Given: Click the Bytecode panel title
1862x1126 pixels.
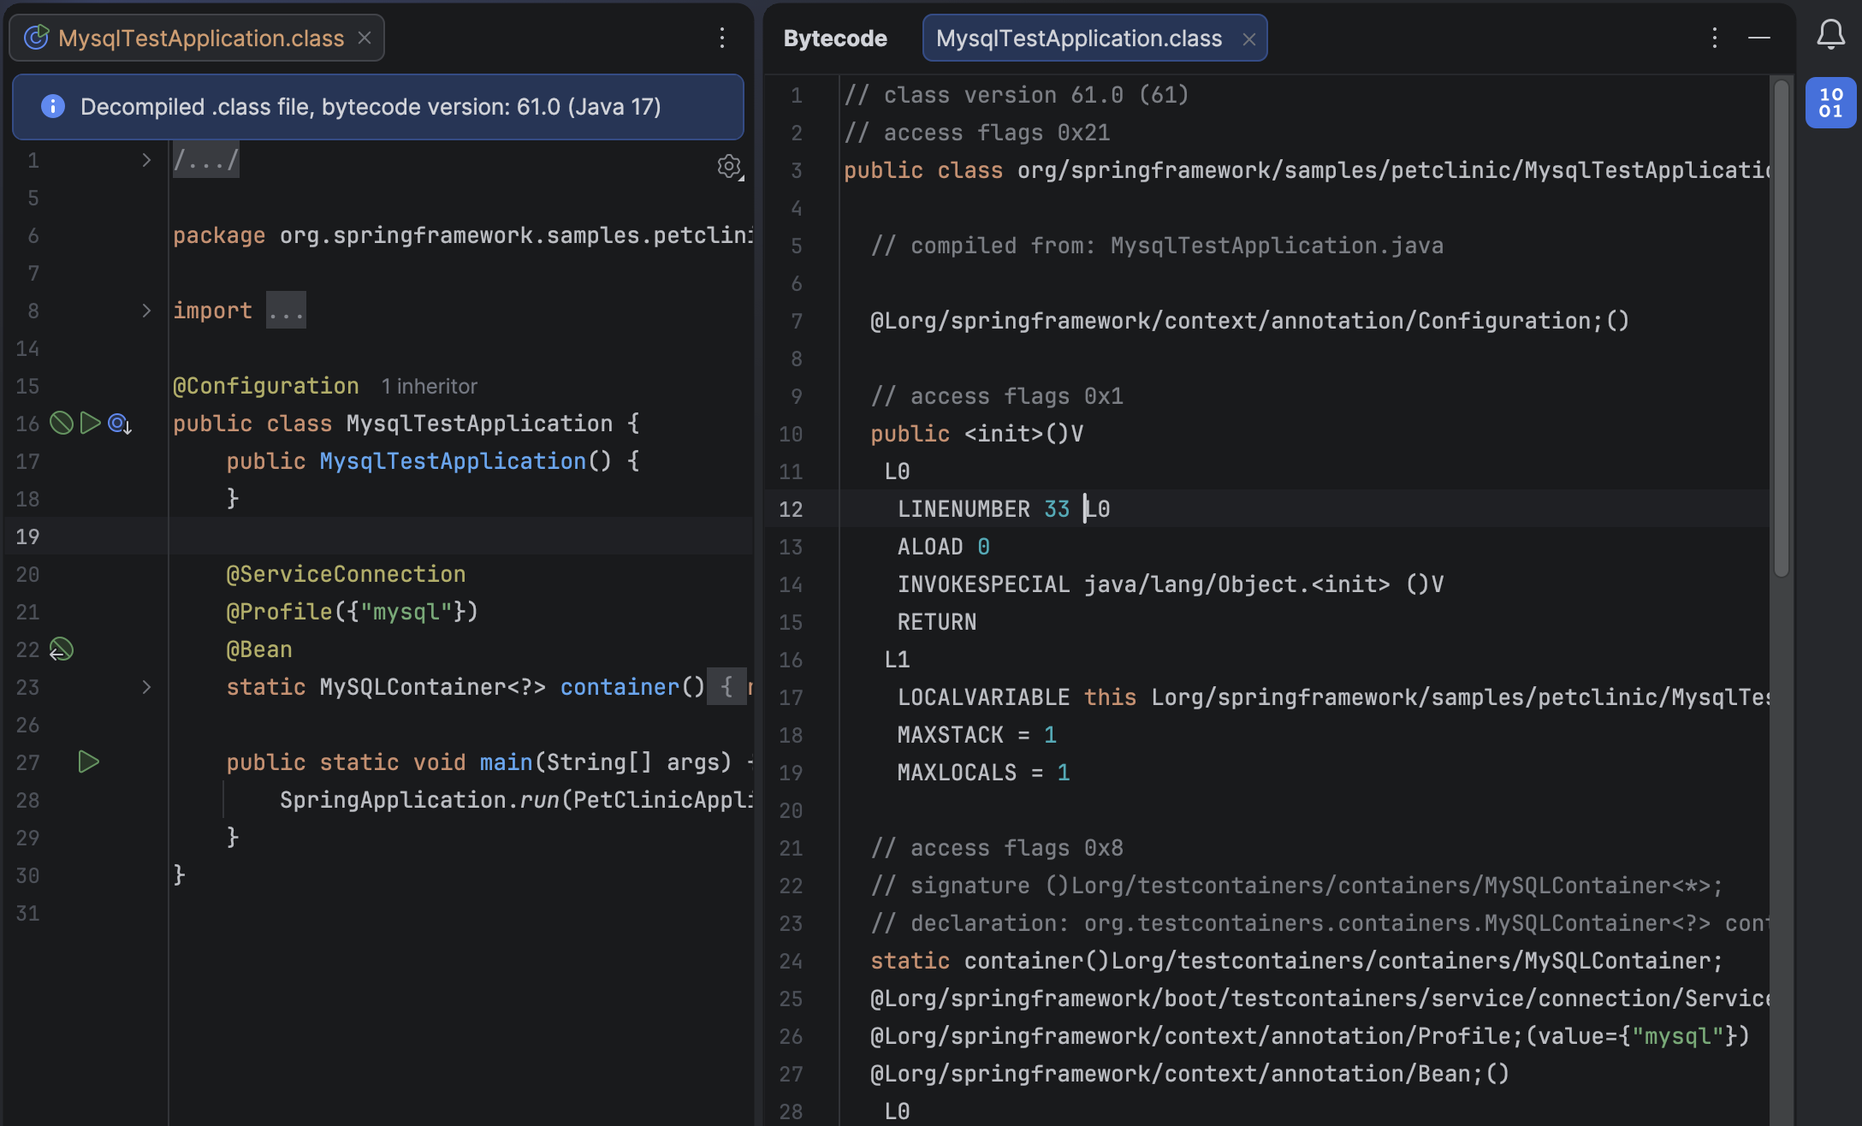Looking at the screenshot, I should 835,39.
